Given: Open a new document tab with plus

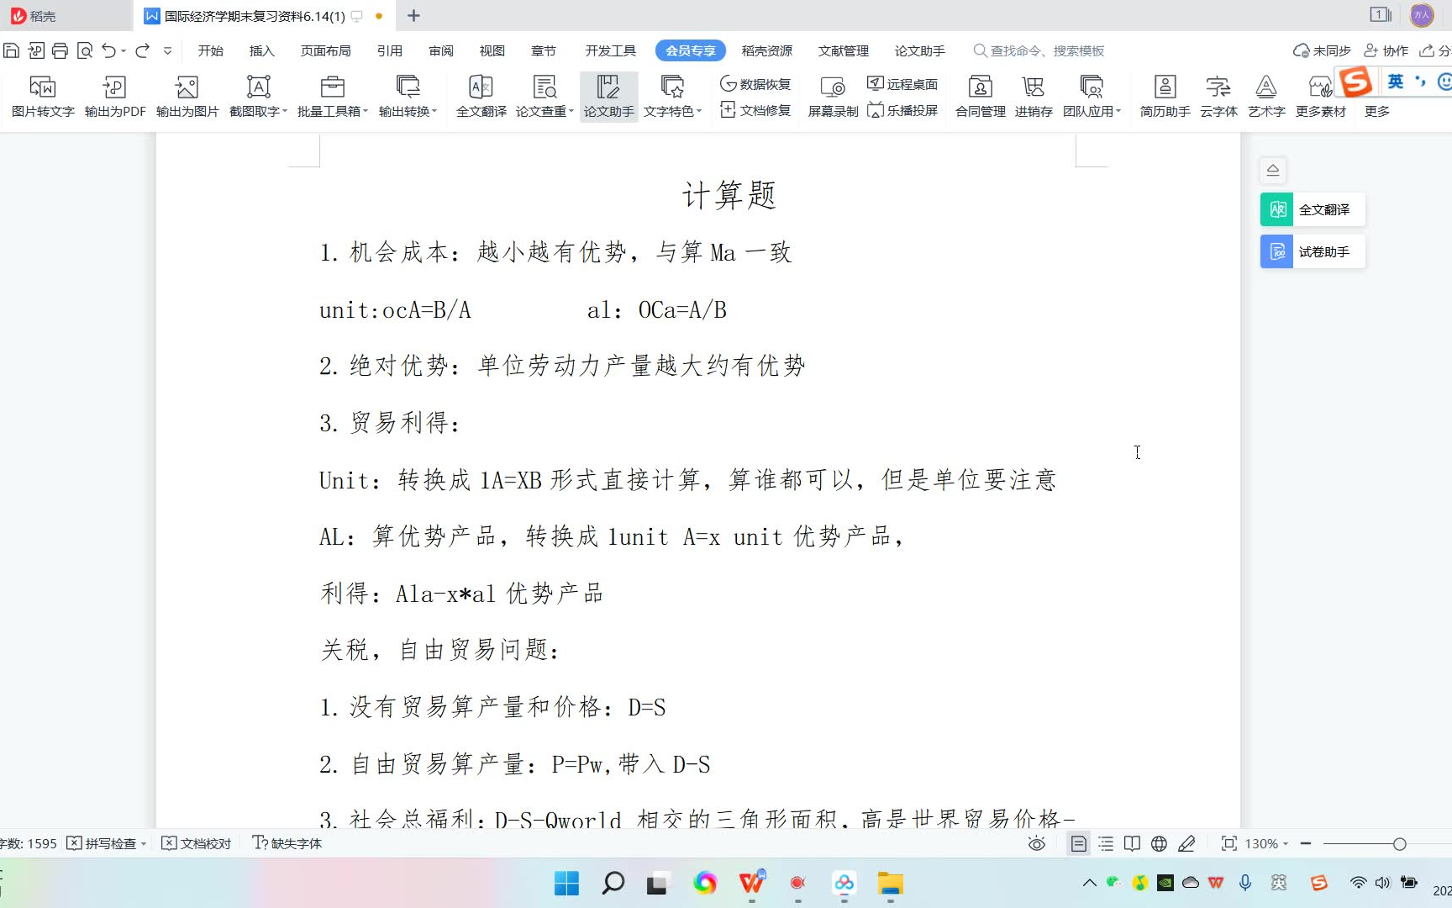Looking at the screenshot, I should (x=413, y=15).
